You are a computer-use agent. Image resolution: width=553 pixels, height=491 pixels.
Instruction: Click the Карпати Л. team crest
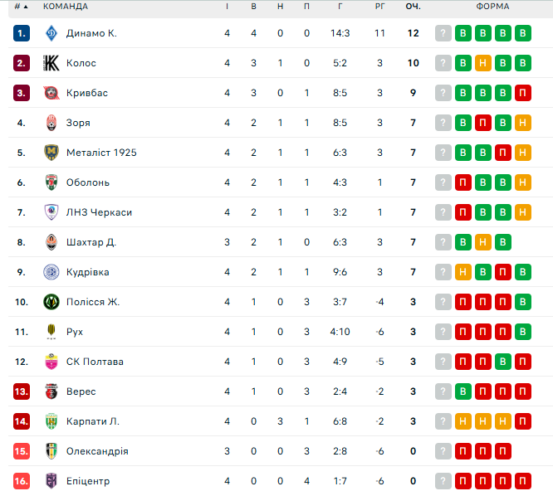tap(51, 421)
